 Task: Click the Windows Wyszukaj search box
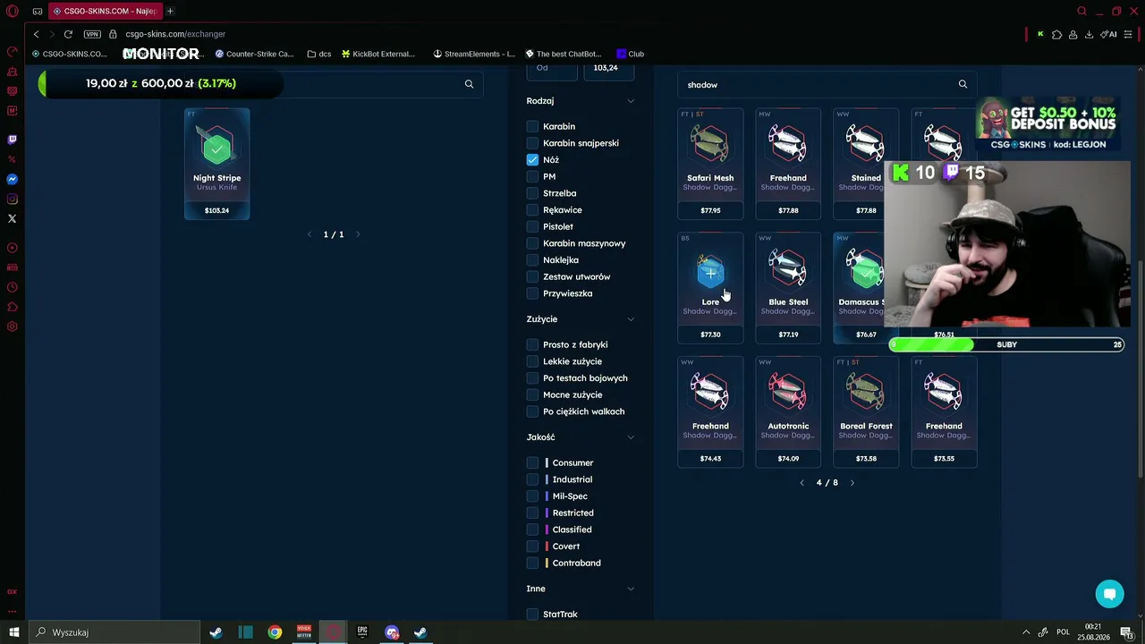click(x=114, y=632)
